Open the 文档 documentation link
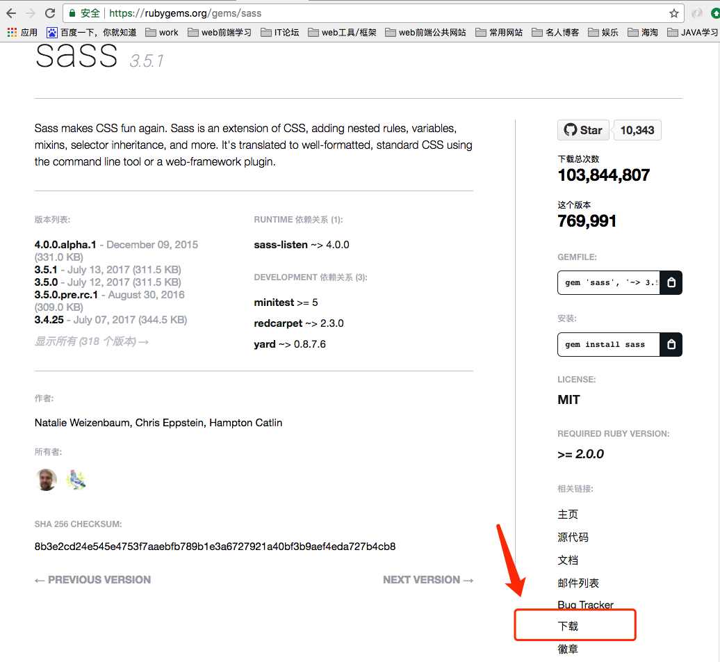 [568, 560]
